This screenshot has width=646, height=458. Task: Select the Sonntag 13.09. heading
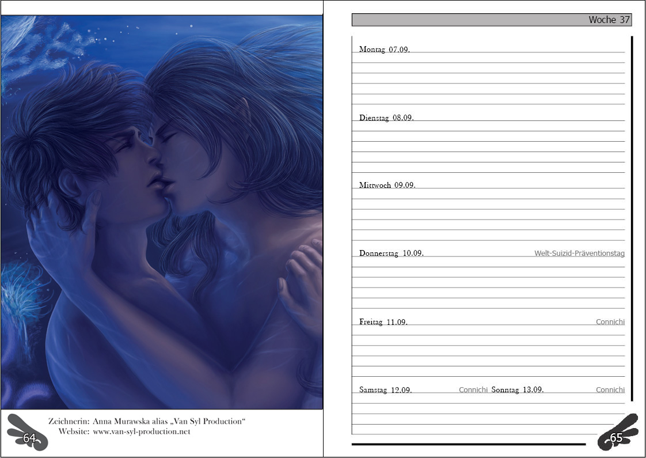[518, 389]
